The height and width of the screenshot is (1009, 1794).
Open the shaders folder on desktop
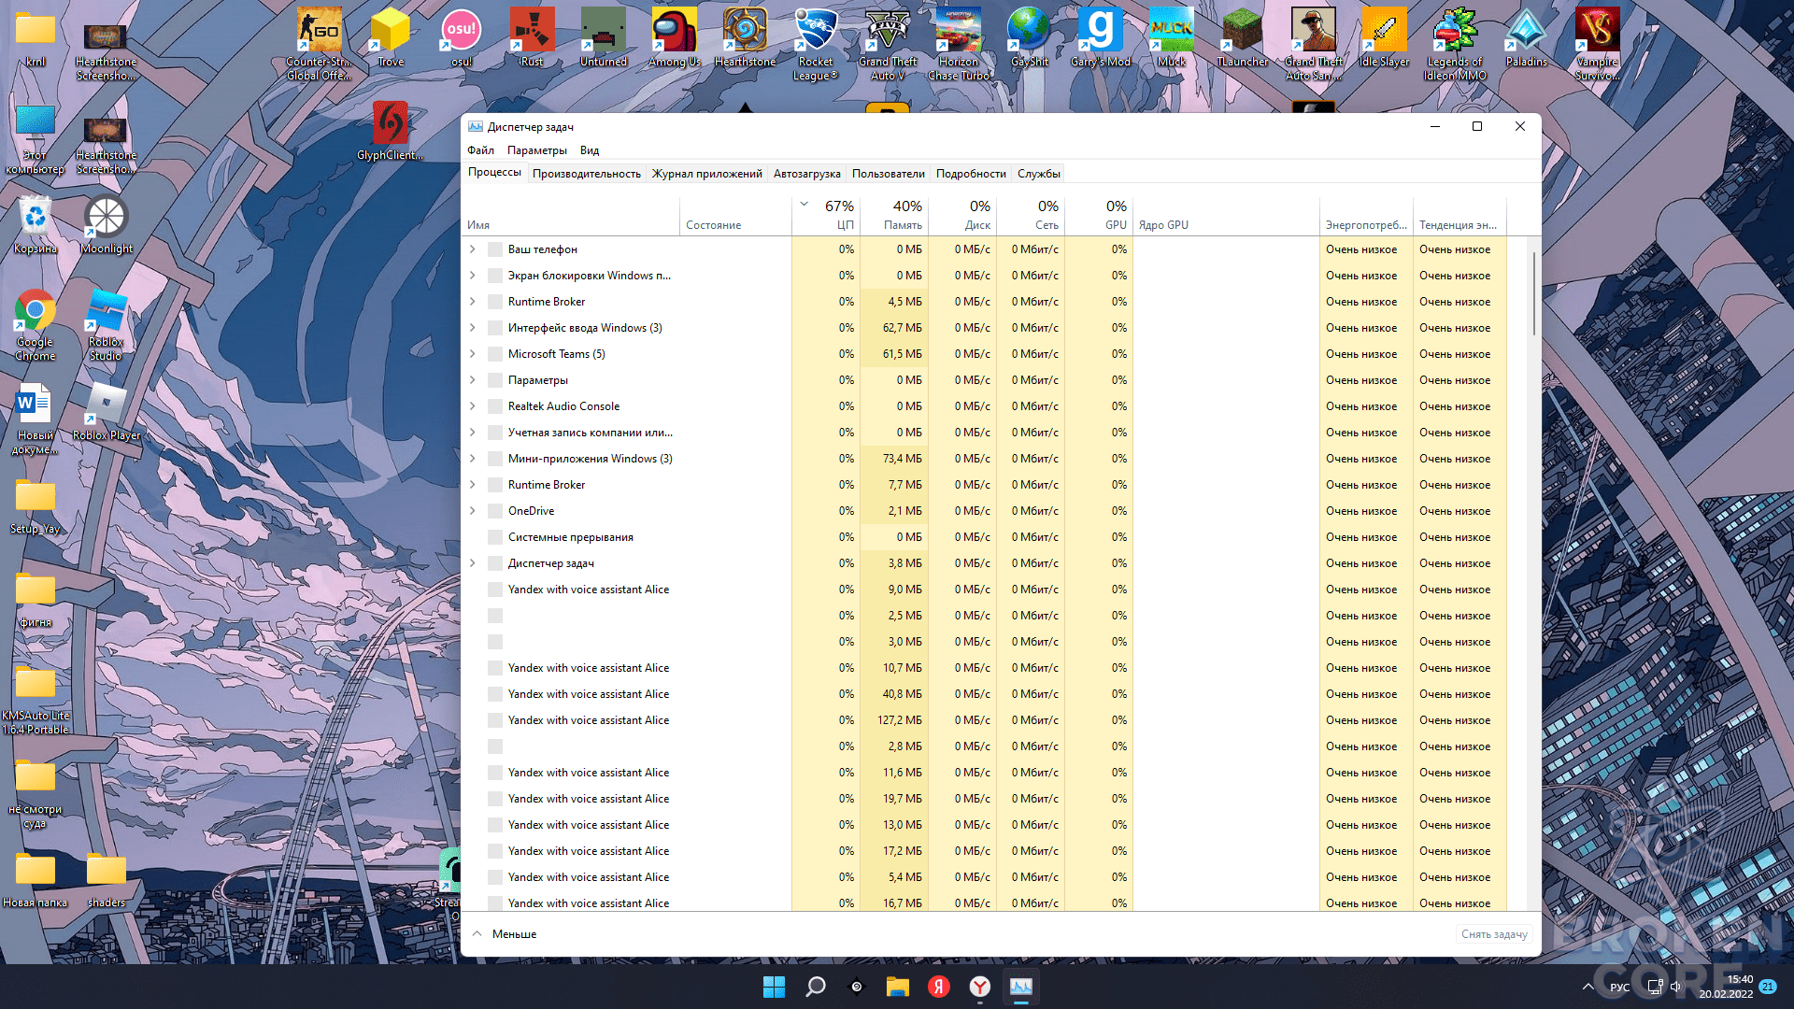pyautogui.click(x=107, y=878)
